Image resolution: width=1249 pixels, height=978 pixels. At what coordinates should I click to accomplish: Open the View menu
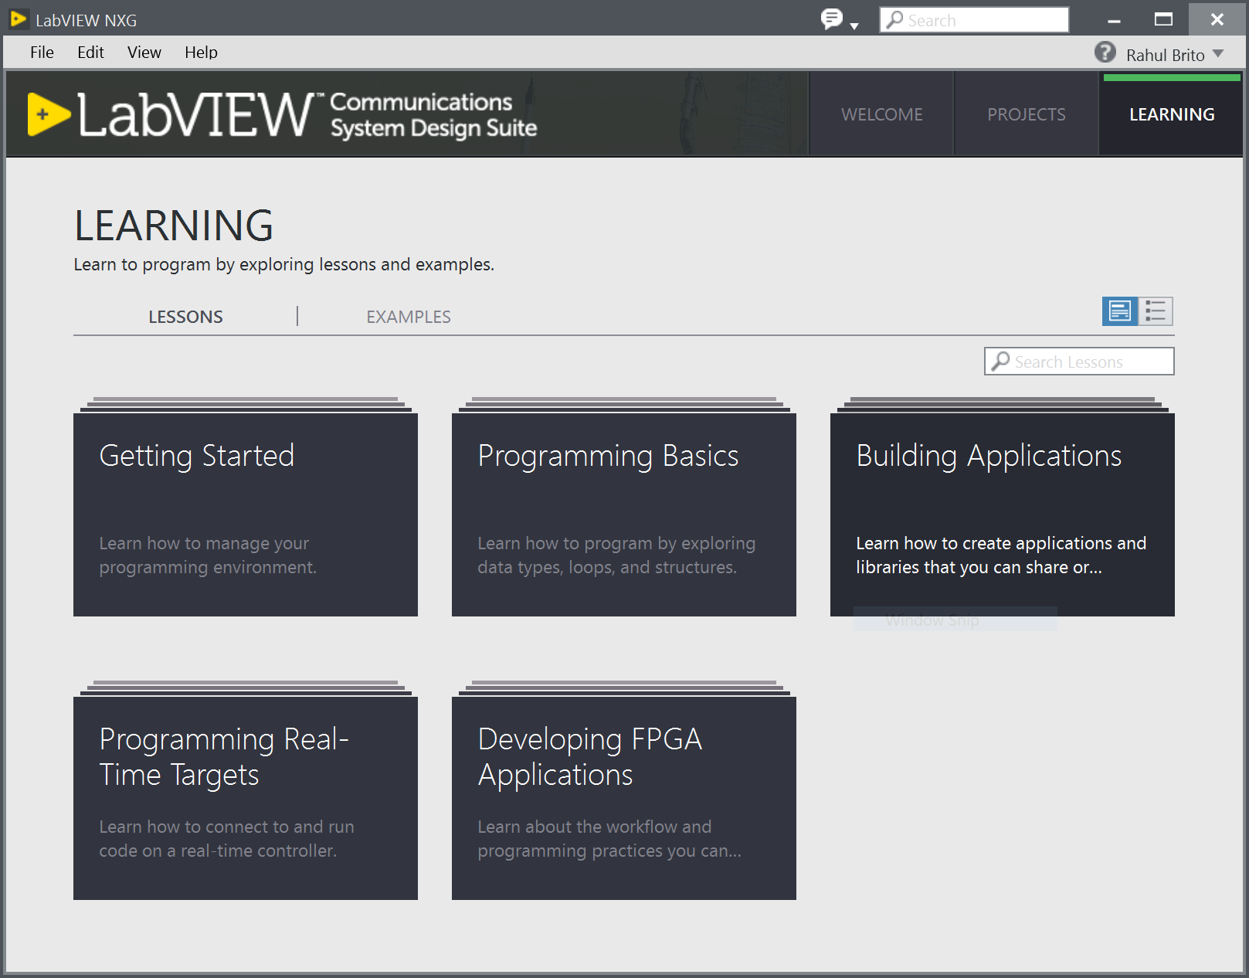(144, 53)
